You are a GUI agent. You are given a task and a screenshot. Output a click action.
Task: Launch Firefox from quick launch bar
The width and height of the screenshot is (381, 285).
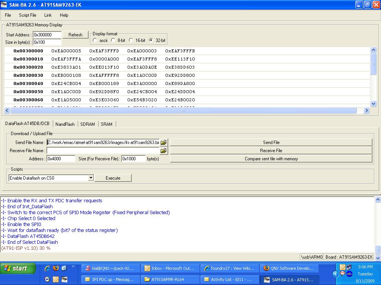[56, 268]
